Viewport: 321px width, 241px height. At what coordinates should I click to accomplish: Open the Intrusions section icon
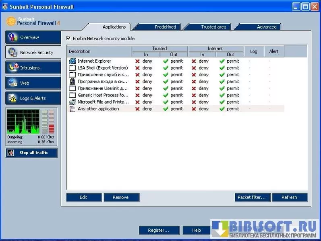[13, 68]
